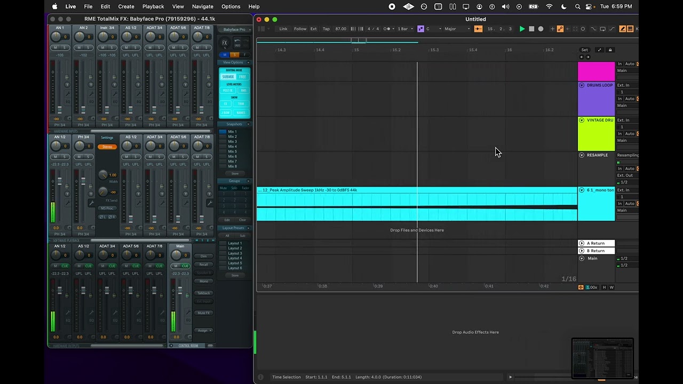Screen dimensions: 683x384
Task: Fold the VINTAGE DRU track
Action: click(582, 120)
